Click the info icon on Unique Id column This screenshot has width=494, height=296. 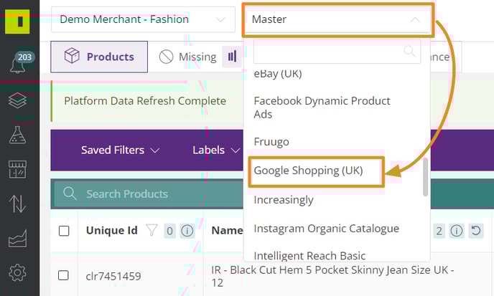187,231
